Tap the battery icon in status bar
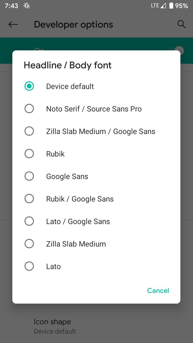This screenshot has width=193, height=343. [x=171, y=6]
